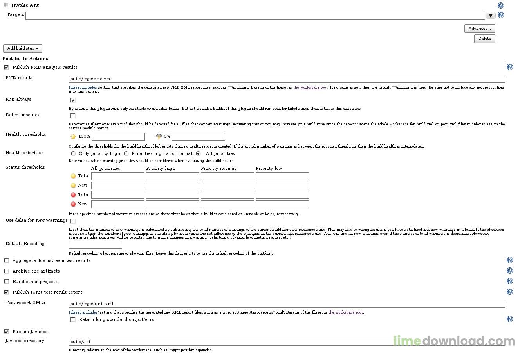Screen dimensions: 518x353
Task: Show help for Publish JUnit test result report
Action: 509,292
